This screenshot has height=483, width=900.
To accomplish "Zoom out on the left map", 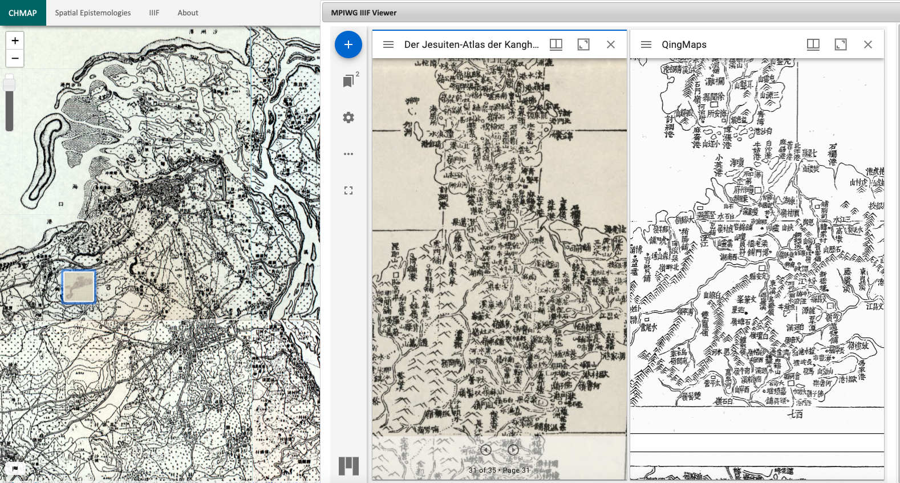I will tap(15, 58).
